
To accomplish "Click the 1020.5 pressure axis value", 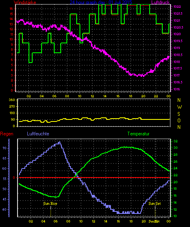I will (x=178, y=27).
